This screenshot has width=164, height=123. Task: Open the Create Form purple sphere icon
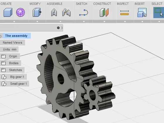tap(20, 12)
